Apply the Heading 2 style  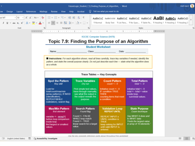pos(170,20)
